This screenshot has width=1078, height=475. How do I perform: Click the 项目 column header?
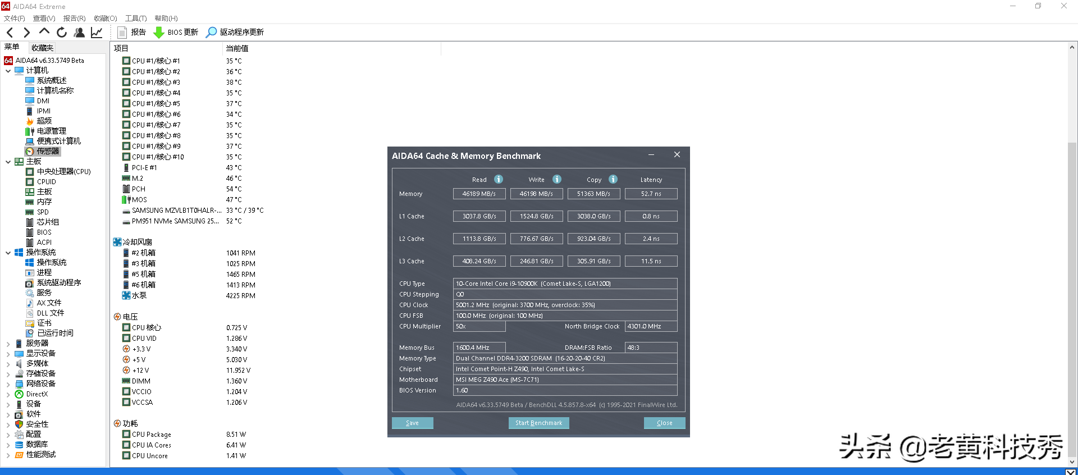click(167, 48)
